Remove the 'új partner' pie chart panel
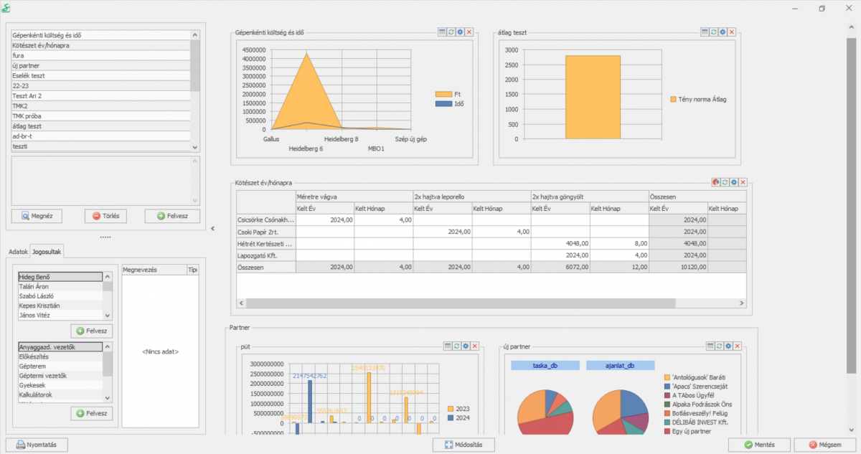Image resolution: width=861 pixels, height=454 pixels. pos(738,346)
